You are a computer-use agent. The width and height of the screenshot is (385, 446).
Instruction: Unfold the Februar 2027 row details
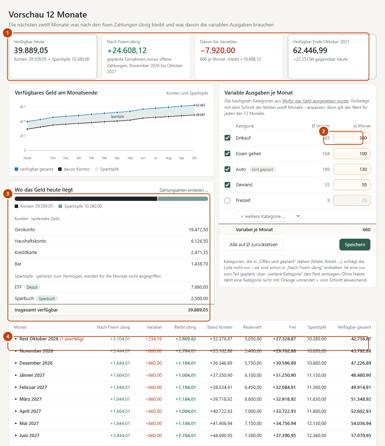click(16, 387)
